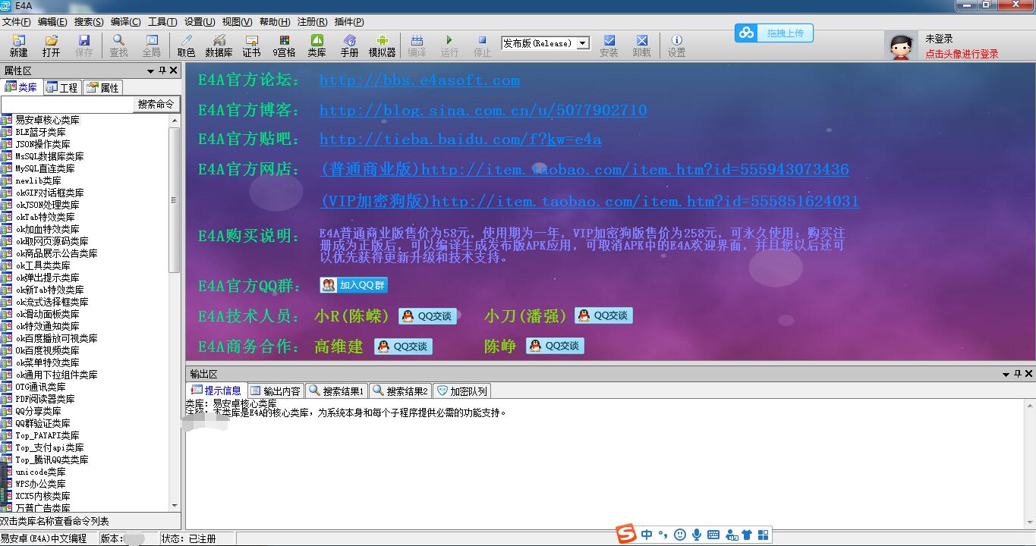This screenshot has width=1036, height=546.
Task: Switch to the 工程 tab
Action: point(62,87)
